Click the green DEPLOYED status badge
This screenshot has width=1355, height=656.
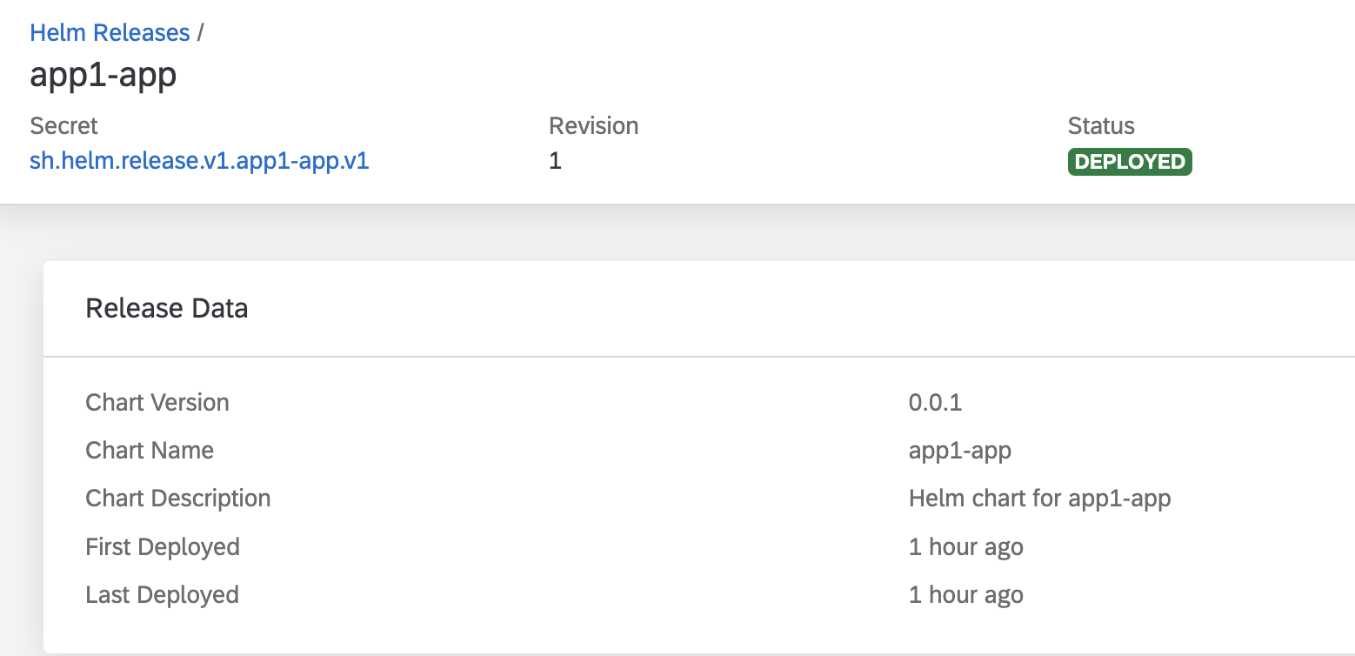[1129, 162]
